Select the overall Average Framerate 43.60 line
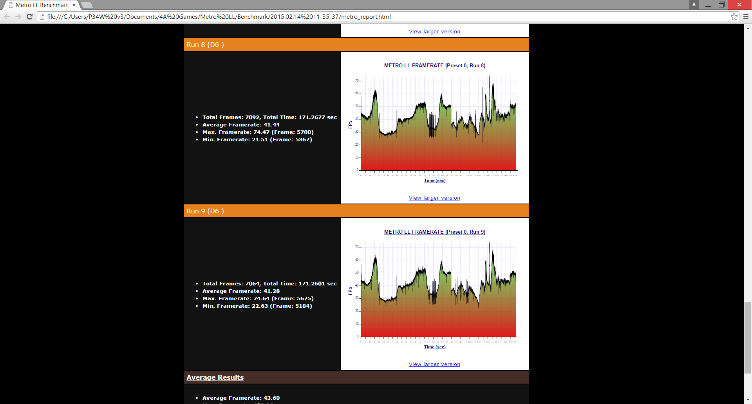This screenshot has width=752, height=404. 241,398
